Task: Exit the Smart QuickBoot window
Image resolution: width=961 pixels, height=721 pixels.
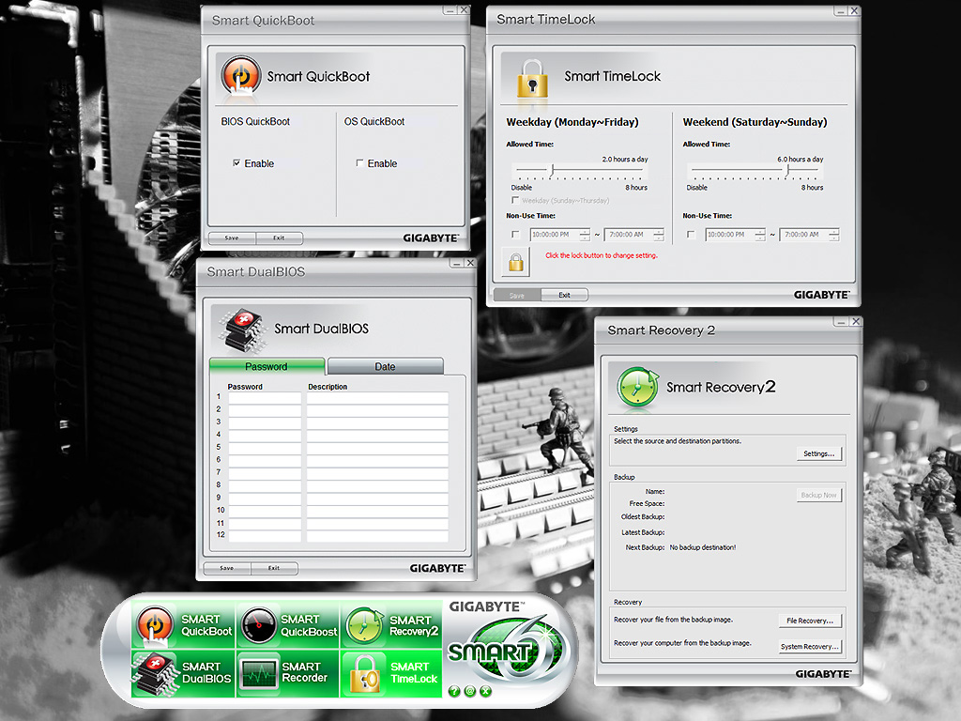Action: point(279,238)
